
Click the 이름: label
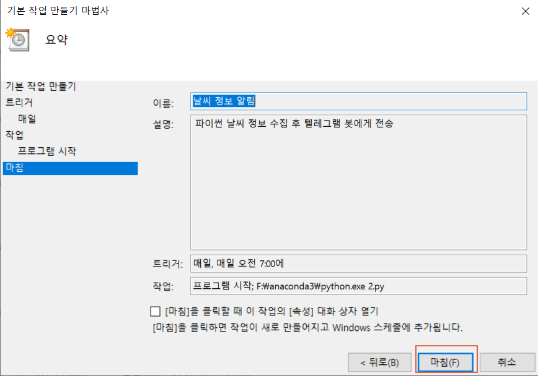click(164, 103)
